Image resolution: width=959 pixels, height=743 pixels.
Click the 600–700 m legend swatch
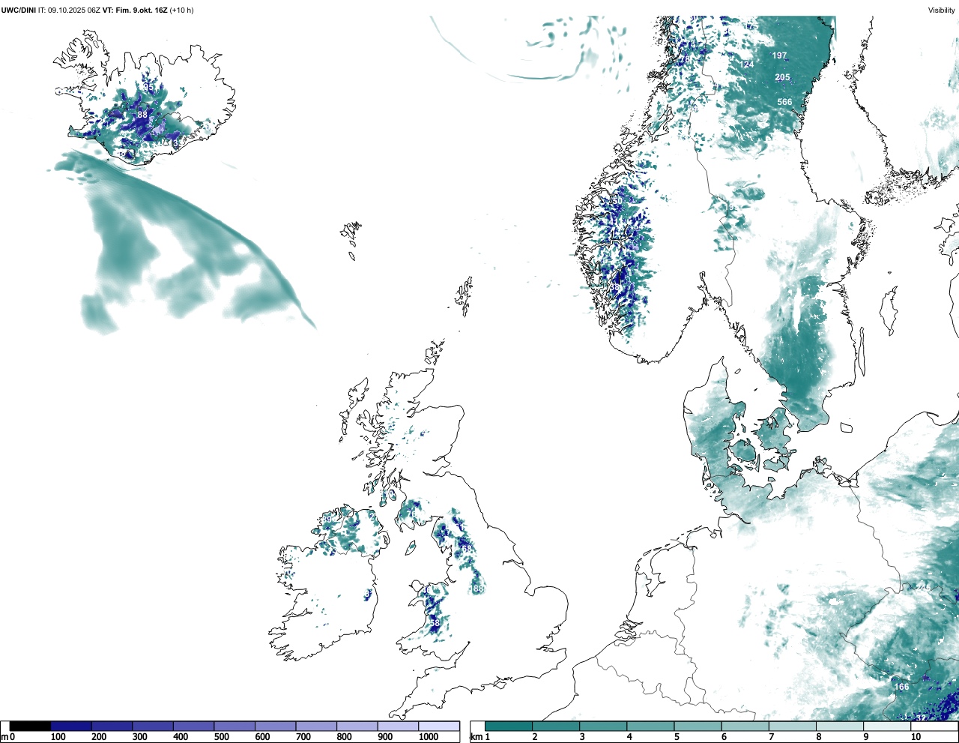click(275, 726)
